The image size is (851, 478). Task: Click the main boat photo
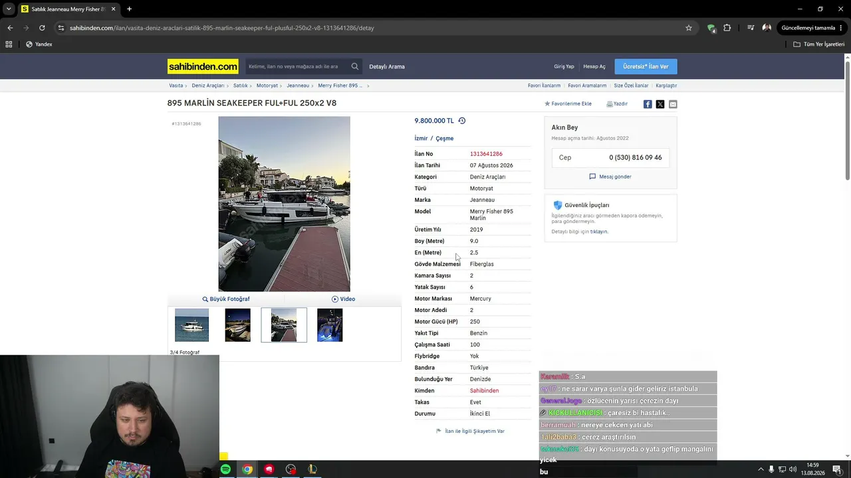click(284, 204)
